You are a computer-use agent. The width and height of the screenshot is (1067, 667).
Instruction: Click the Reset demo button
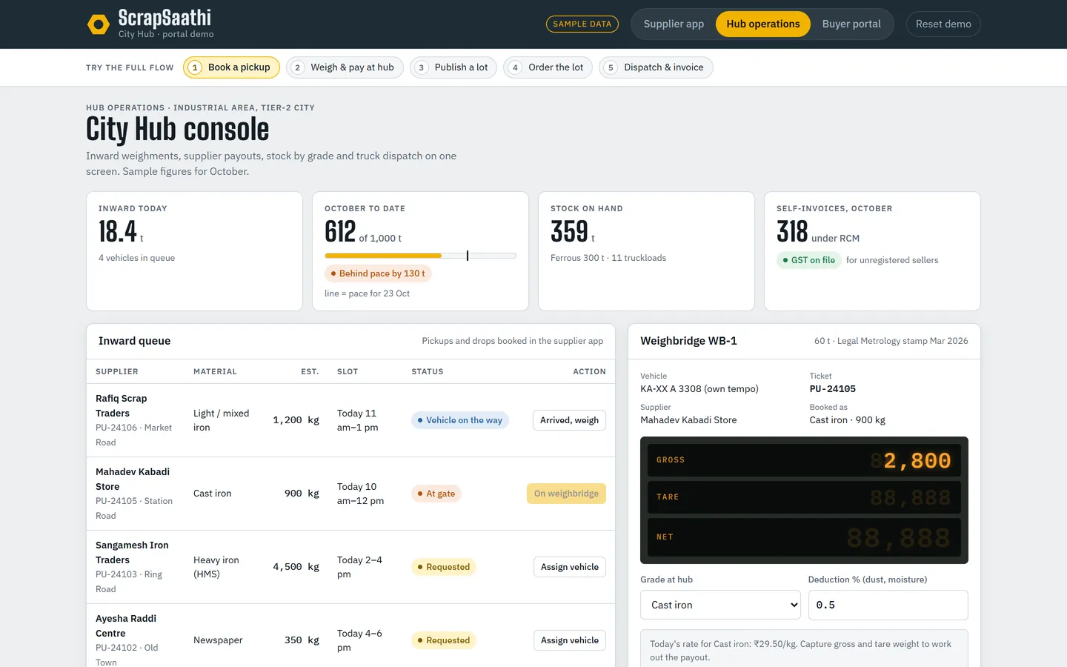(943, 24)
